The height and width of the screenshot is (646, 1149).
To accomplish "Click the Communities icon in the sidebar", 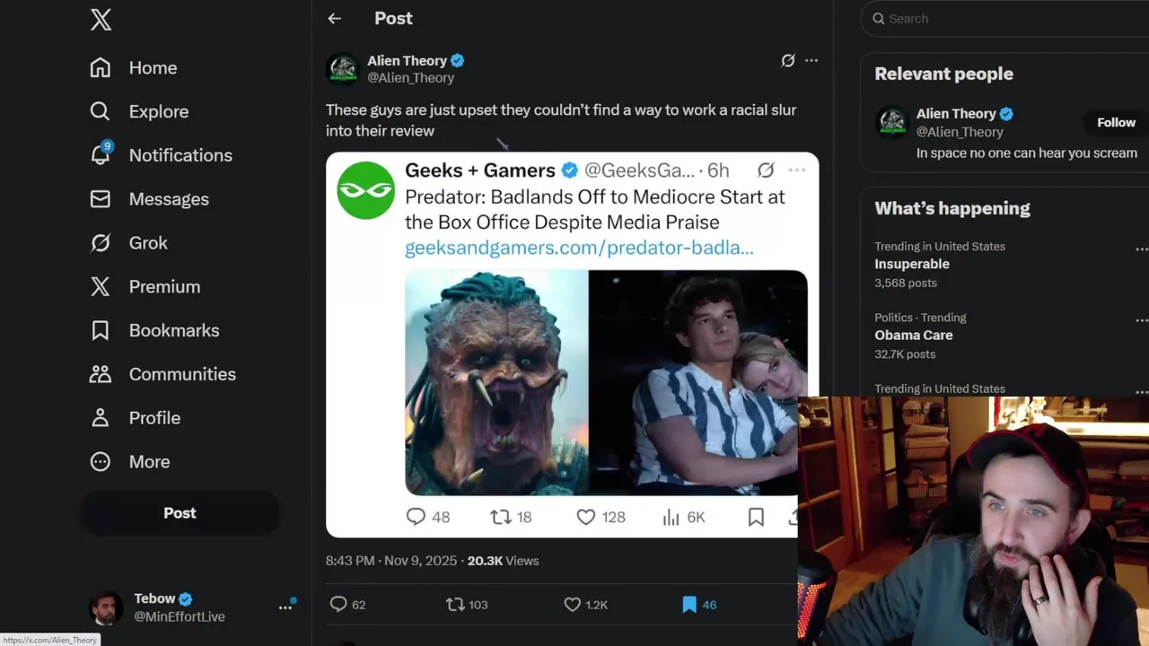I will [101, 374].
